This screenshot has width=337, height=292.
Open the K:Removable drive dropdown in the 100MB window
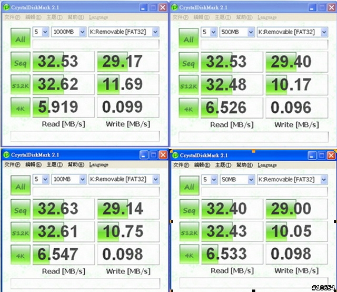[x=124, y=179]
